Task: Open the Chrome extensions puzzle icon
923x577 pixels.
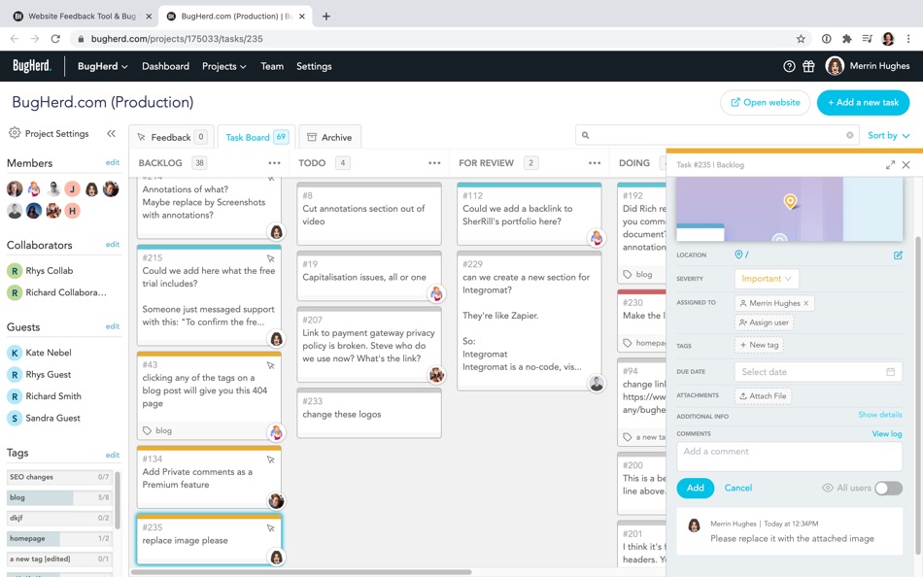Action: 846,39
